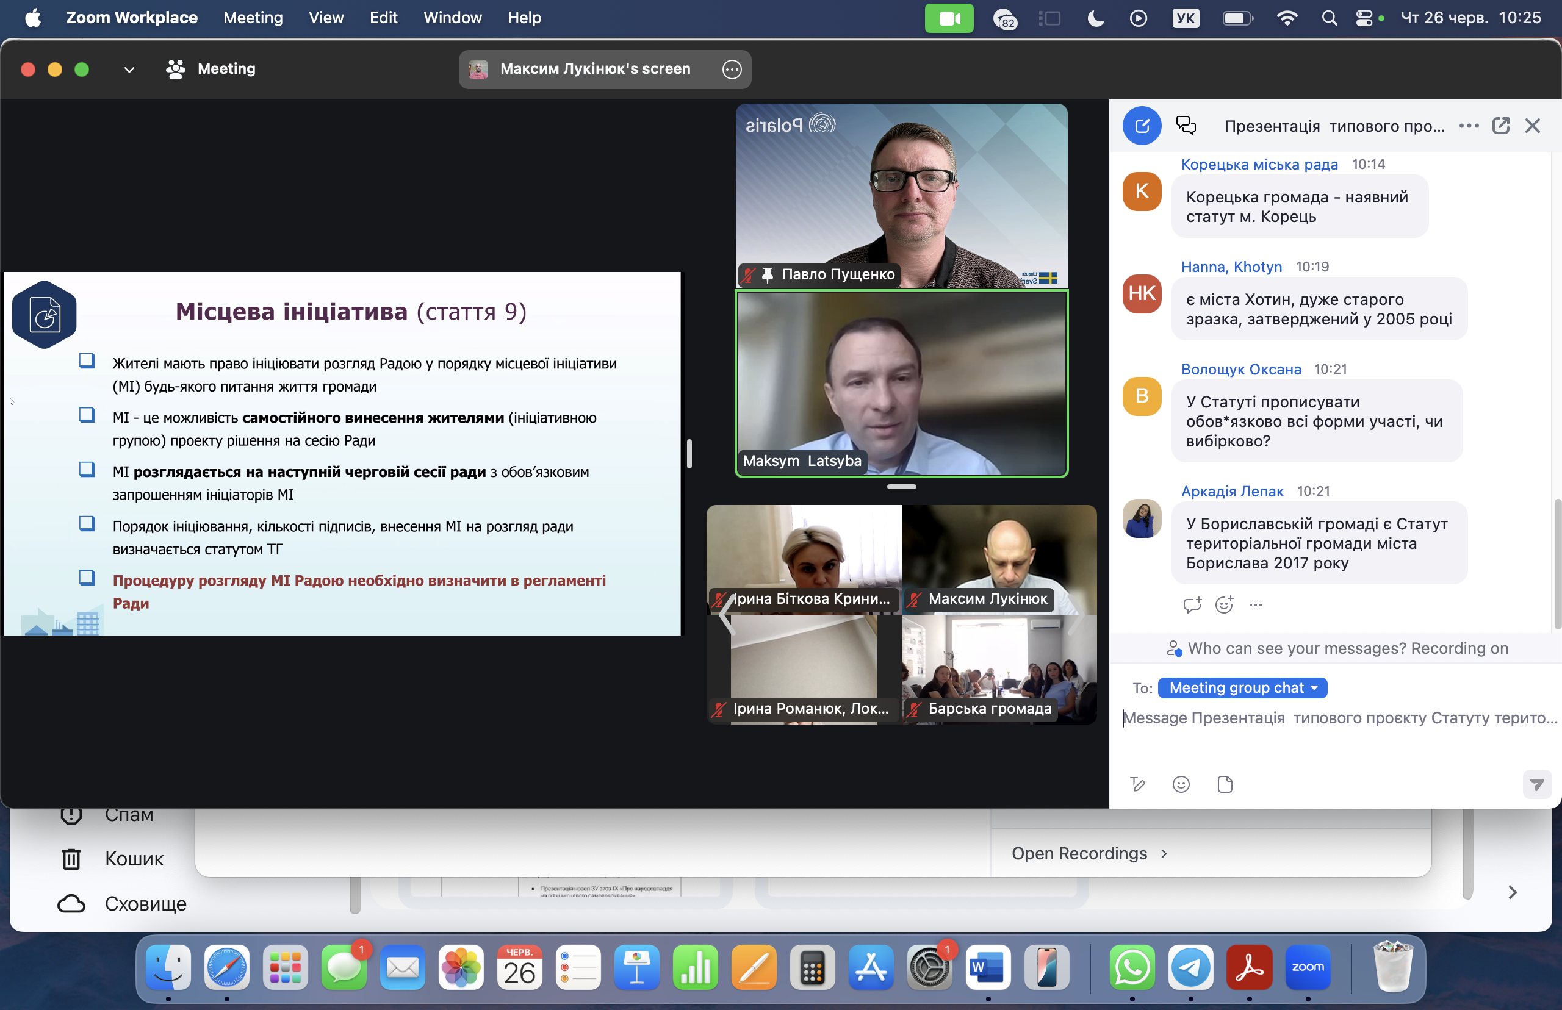This screenshot has width=1562, height=1010.
Task: Open Meeting menu in menu bar
Action: pos(253,18)
